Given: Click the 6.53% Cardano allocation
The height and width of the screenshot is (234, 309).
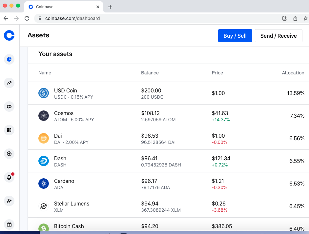Looking at the screenshot, I should (x=297, y=184).
